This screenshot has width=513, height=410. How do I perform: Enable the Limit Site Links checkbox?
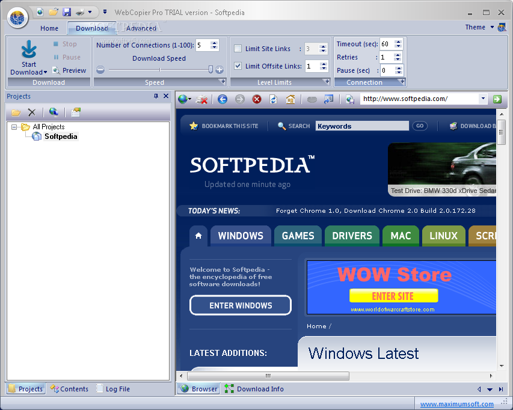pyautogui.click(x=238, y=49)
